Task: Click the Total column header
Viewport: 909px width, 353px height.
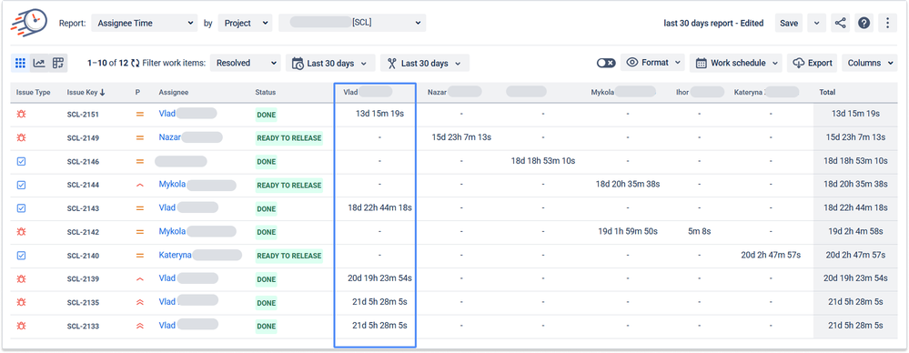Action: point(827,92)
